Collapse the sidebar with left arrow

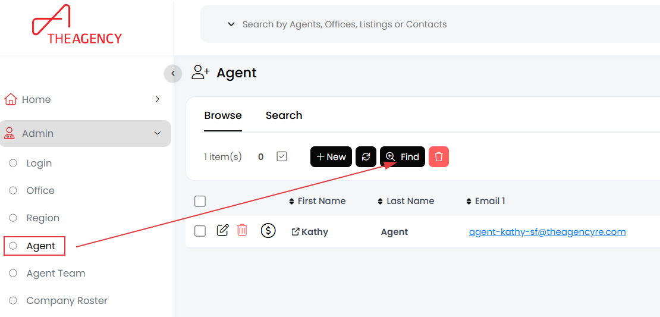172,73
